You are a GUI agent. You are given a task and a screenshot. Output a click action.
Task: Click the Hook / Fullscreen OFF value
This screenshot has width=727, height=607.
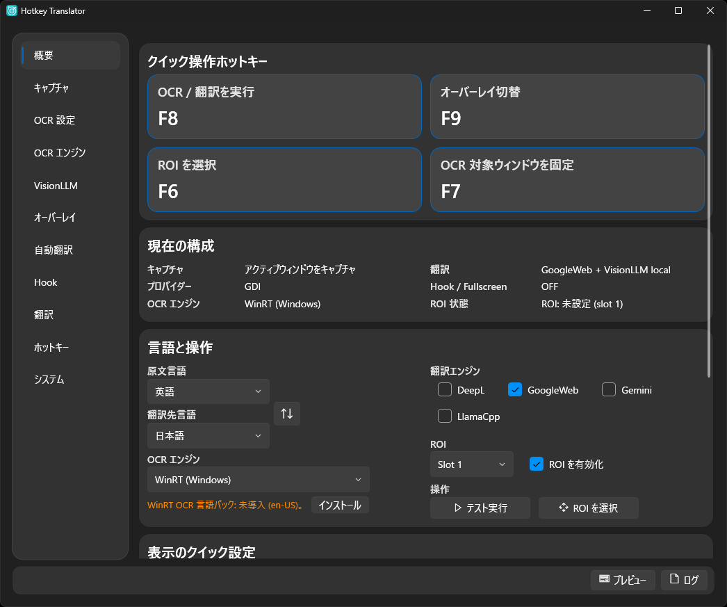(550, 286)
